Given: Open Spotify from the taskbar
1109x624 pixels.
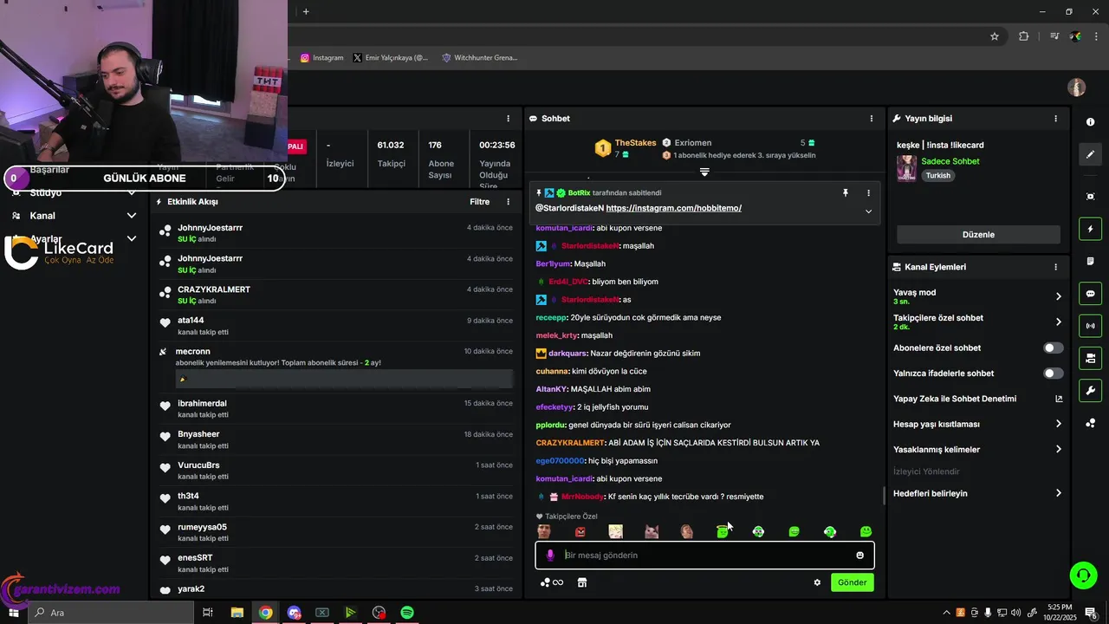Looking at the screenshot, I should click(407, 613).
